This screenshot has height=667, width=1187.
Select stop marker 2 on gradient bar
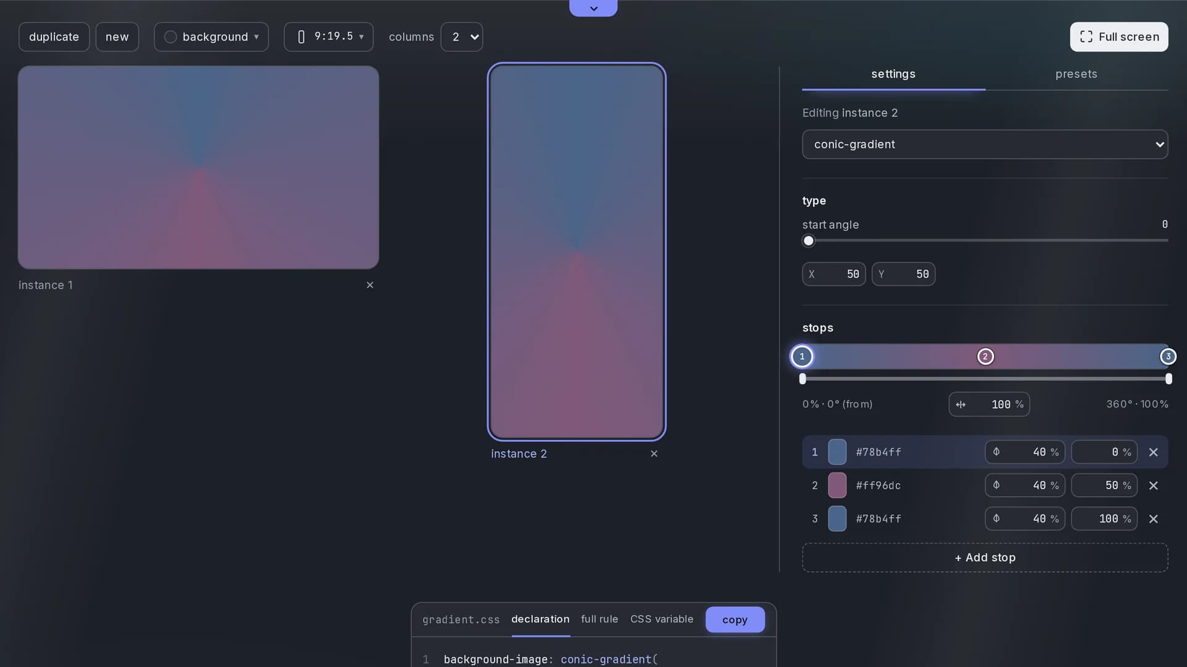pyautogui.click(x=985, y=356)
